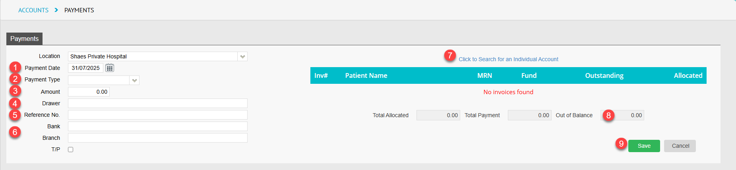Image resolution: width=736 pixels, height=170 pixels.
Task: Click to Search for an Individual Account
Action: pos(508,59)
